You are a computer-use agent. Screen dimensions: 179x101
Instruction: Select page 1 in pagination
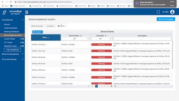pos(96,86)
